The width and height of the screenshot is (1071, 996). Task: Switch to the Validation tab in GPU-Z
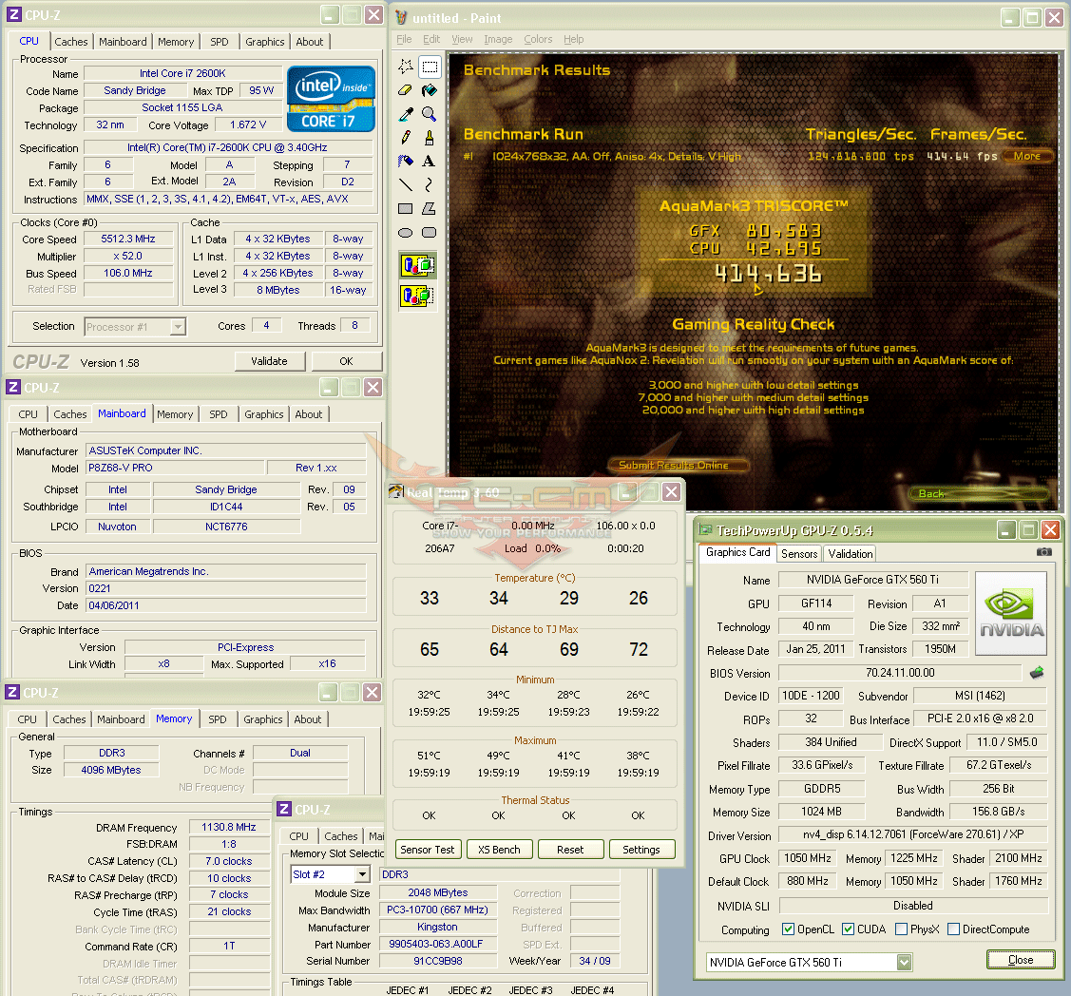pyautogui.click(x=850, y=554)
